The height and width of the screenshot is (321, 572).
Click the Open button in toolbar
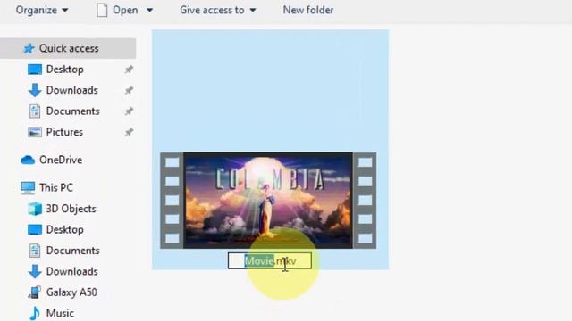pos(125,10)
